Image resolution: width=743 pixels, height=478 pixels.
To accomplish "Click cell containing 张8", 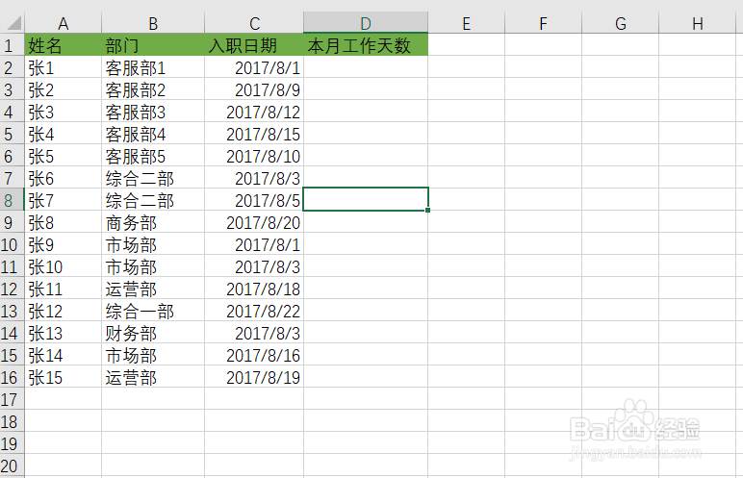I will click(63, 222).
